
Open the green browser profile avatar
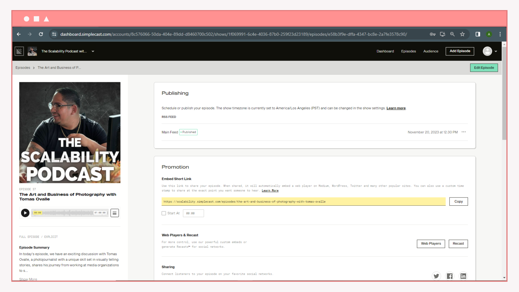click(x=489, y=34)
